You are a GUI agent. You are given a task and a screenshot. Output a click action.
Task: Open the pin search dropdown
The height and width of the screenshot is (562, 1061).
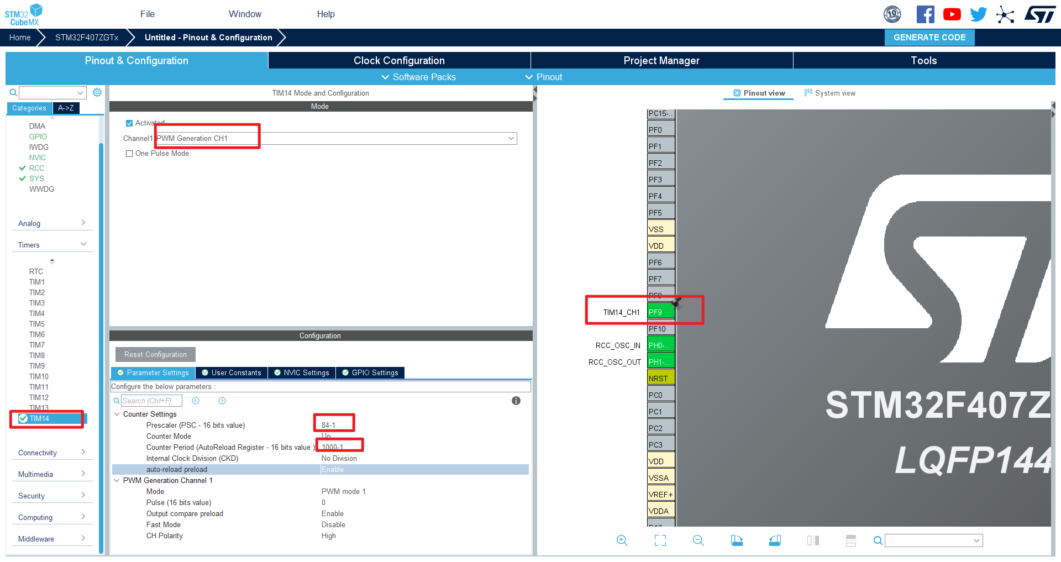pos(976,540)
